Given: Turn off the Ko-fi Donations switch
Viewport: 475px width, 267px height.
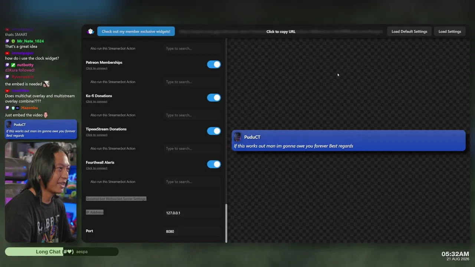Looking at the screenshot, I should click(x=214, y=98).
